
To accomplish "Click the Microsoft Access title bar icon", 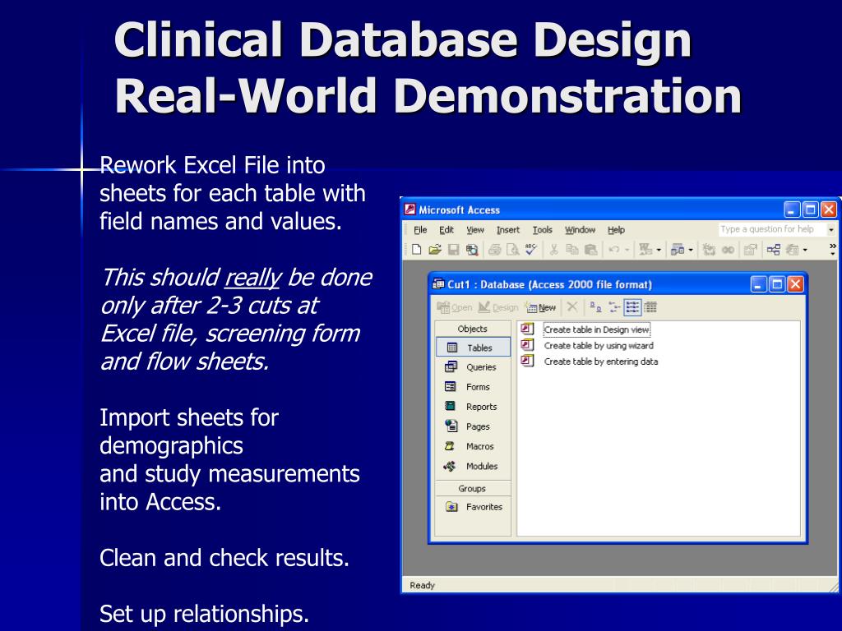I will [x=409, y=210].
